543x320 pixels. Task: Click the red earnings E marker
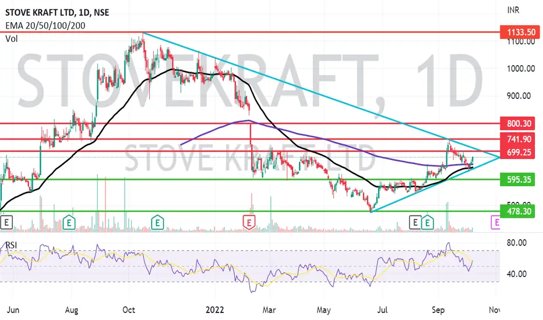coord(249,222)
